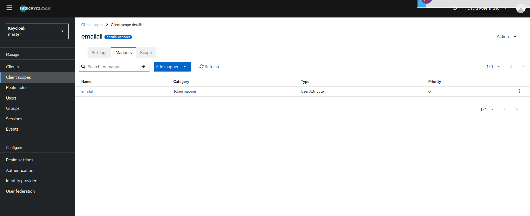This screenshot has width=530, height=216.
Task: Open the David Rotermund user dropdown
Action: [x=488, y=9]
